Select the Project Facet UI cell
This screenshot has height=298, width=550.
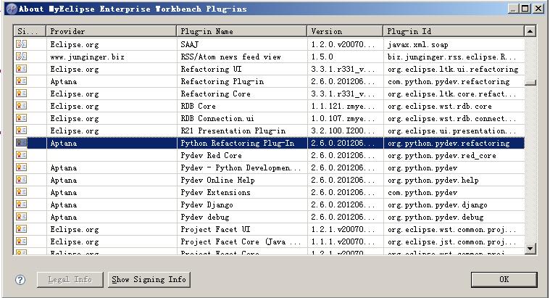point(242,229)
